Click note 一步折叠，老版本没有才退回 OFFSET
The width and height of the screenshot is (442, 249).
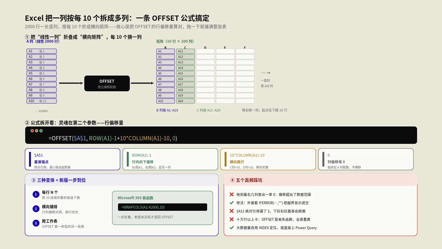click(x=146, y=217)
